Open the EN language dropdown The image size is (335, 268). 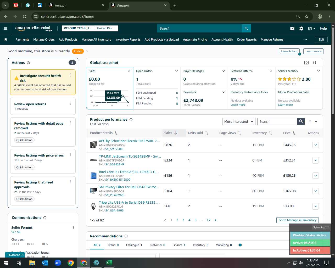click(311, 29)
